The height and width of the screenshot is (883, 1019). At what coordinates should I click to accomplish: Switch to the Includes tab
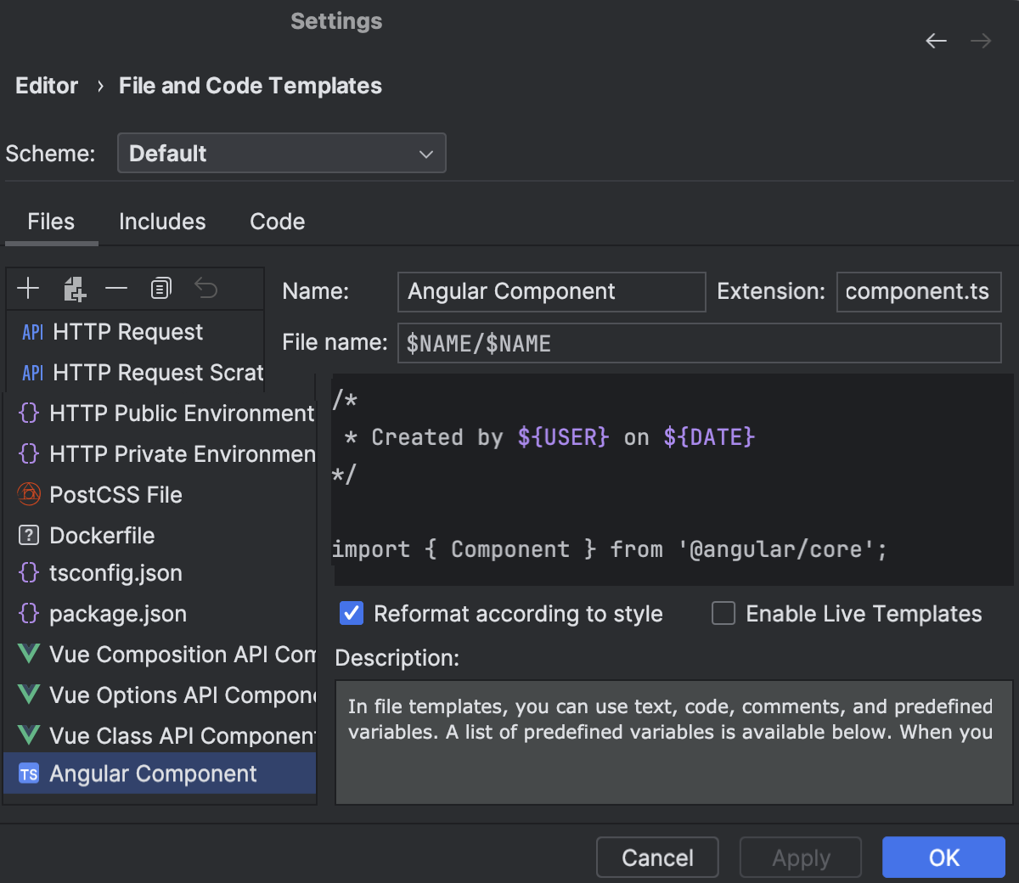tap(162, 221)
